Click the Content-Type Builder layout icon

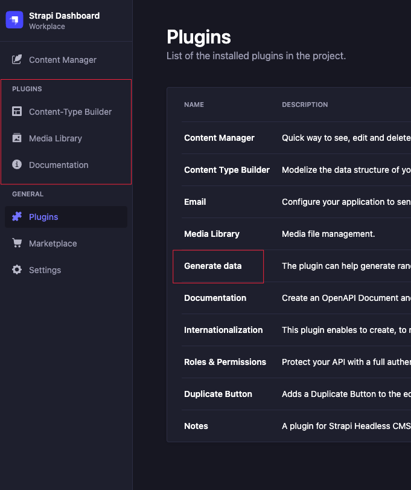point(17,111)
